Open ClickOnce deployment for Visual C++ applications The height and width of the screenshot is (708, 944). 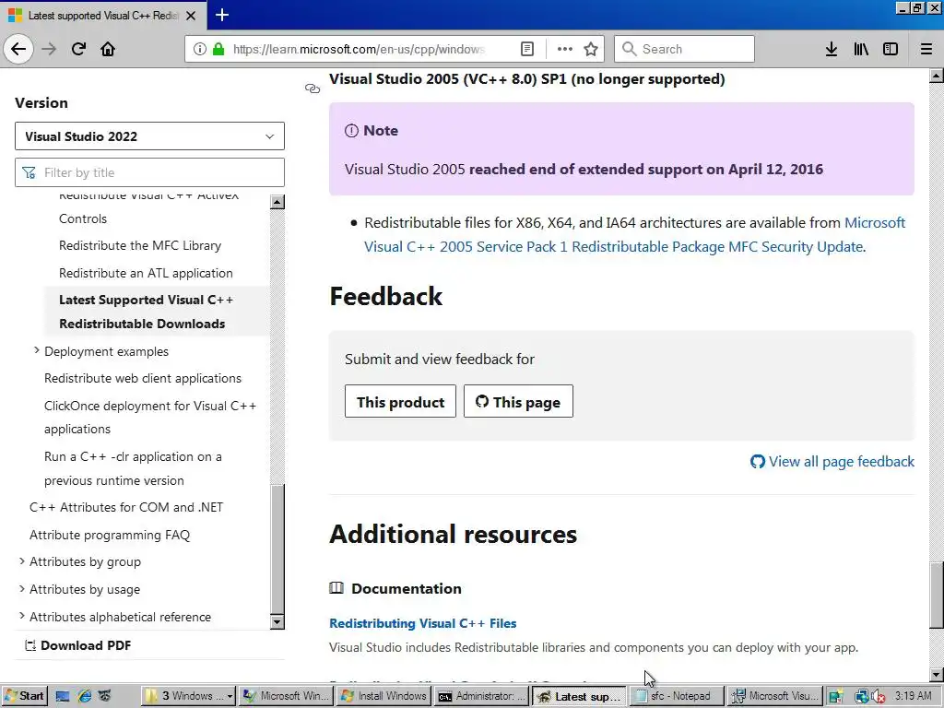(x=150, y=418)
